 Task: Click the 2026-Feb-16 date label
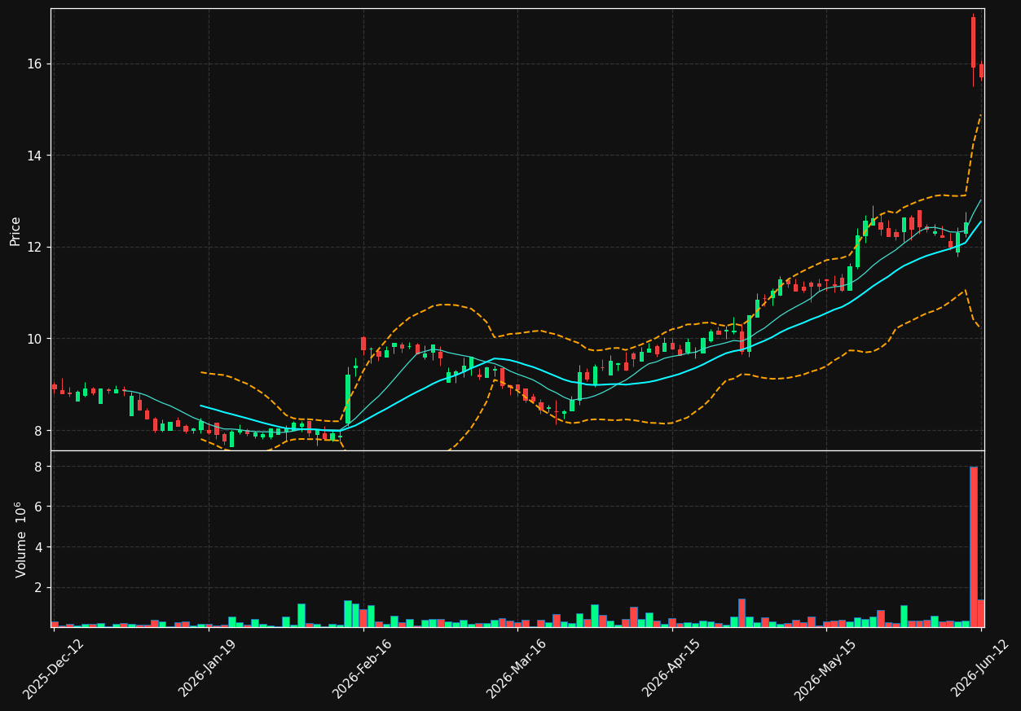(x=362, y=668)
